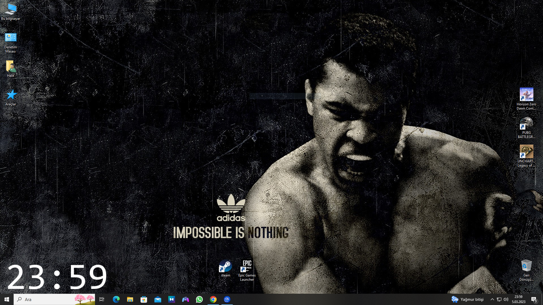This screenshot has height=305, width=543.
Task: Open the notification center with 3 alerts
Action: [534, 299]
